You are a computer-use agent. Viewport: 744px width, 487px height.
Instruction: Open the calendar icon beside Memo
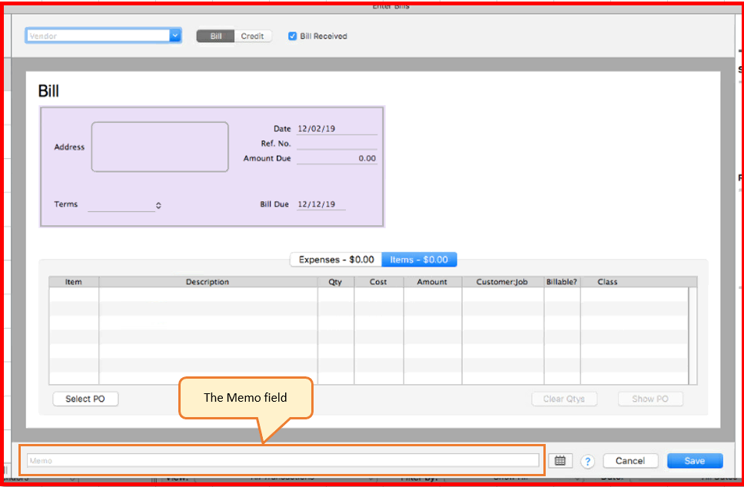pos(560,460)
